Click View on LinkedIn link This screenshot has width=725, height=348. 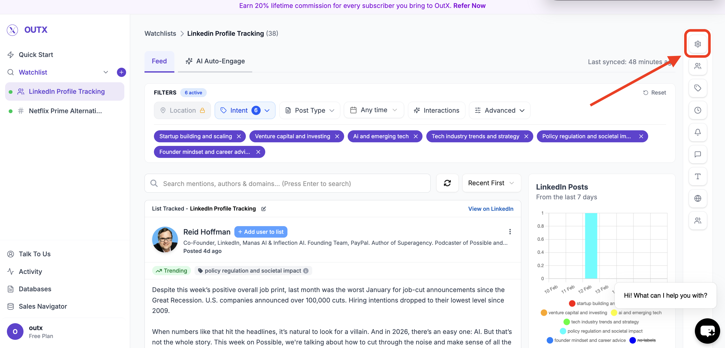point(490,209)
